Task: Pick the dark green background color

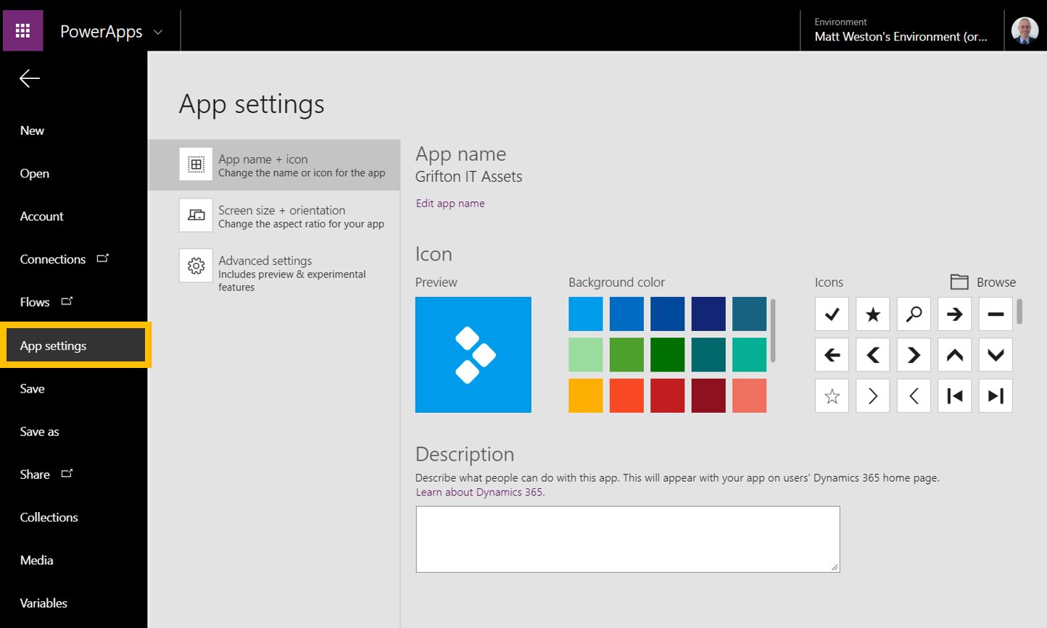Action: (667, 355)
